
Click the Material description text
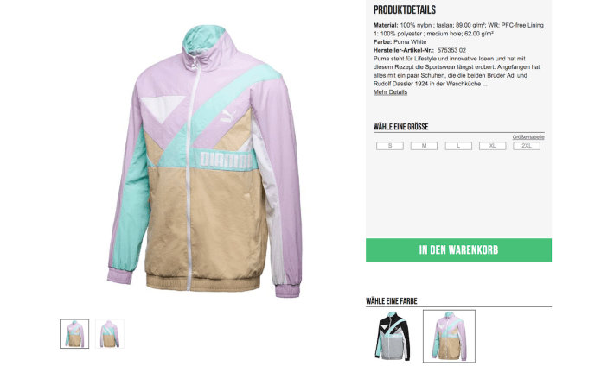(x=459, y=29)
